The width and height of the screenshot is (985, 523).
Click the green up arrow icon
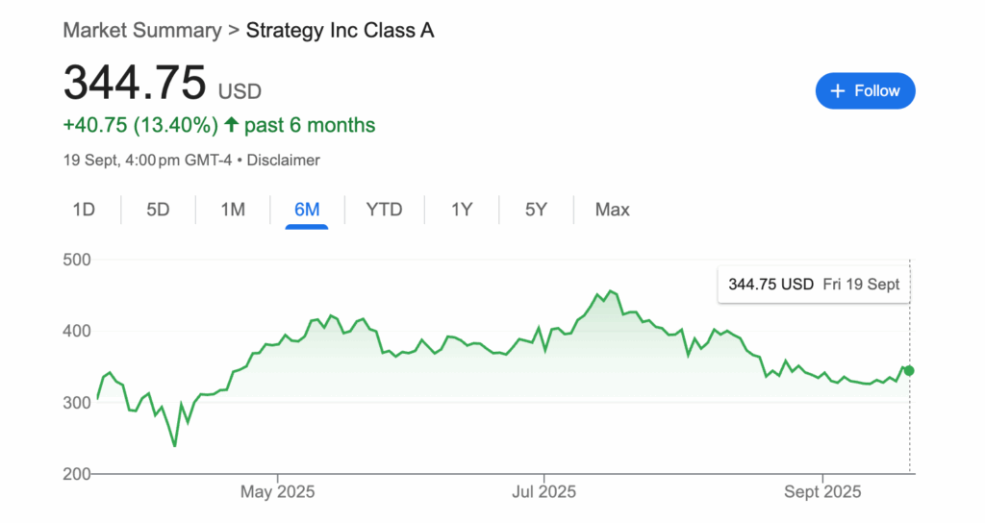(231, 124)
